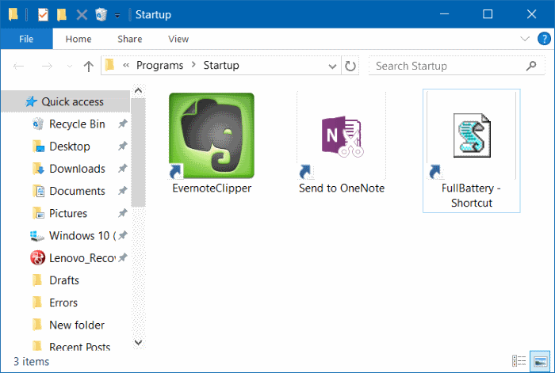
Task: Select the FullBattery script shortcut icon
Action: click(472, 135)
